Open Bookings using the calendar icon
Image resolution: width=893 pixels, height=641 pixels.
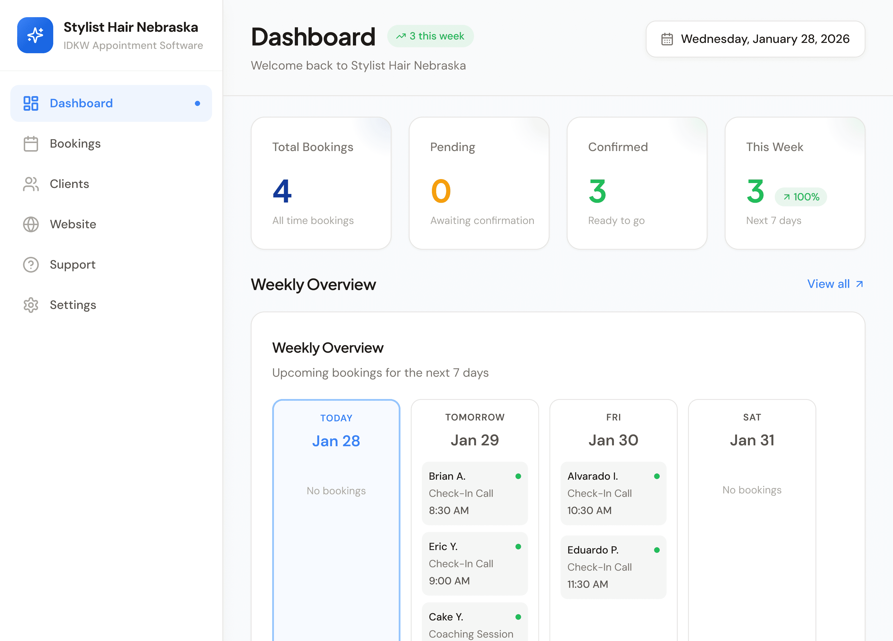[x=31, y=144]
